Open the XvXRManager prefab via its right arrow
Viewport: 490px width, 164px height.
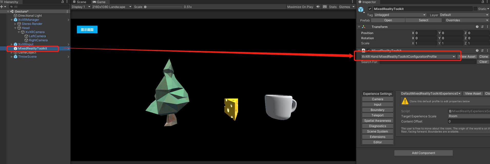(68, 20)
